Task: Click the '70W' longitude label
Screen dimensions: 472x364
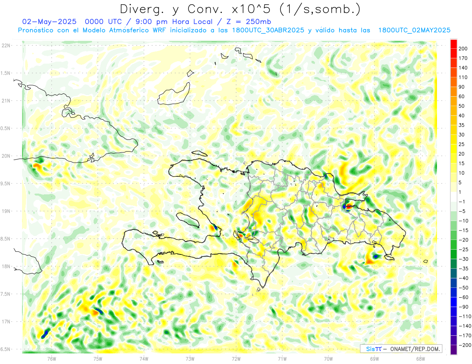Action: pyautogui.click(x=328, y=359)
